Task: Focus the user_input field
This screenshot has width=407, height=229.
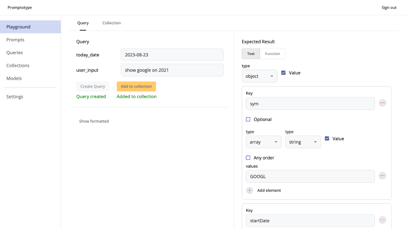Action: tap(172, 70)
